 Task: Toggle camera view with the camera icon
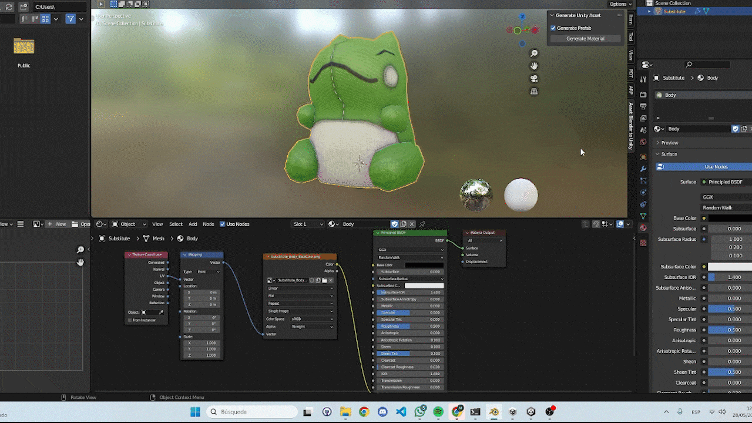[x=534, y=79]
